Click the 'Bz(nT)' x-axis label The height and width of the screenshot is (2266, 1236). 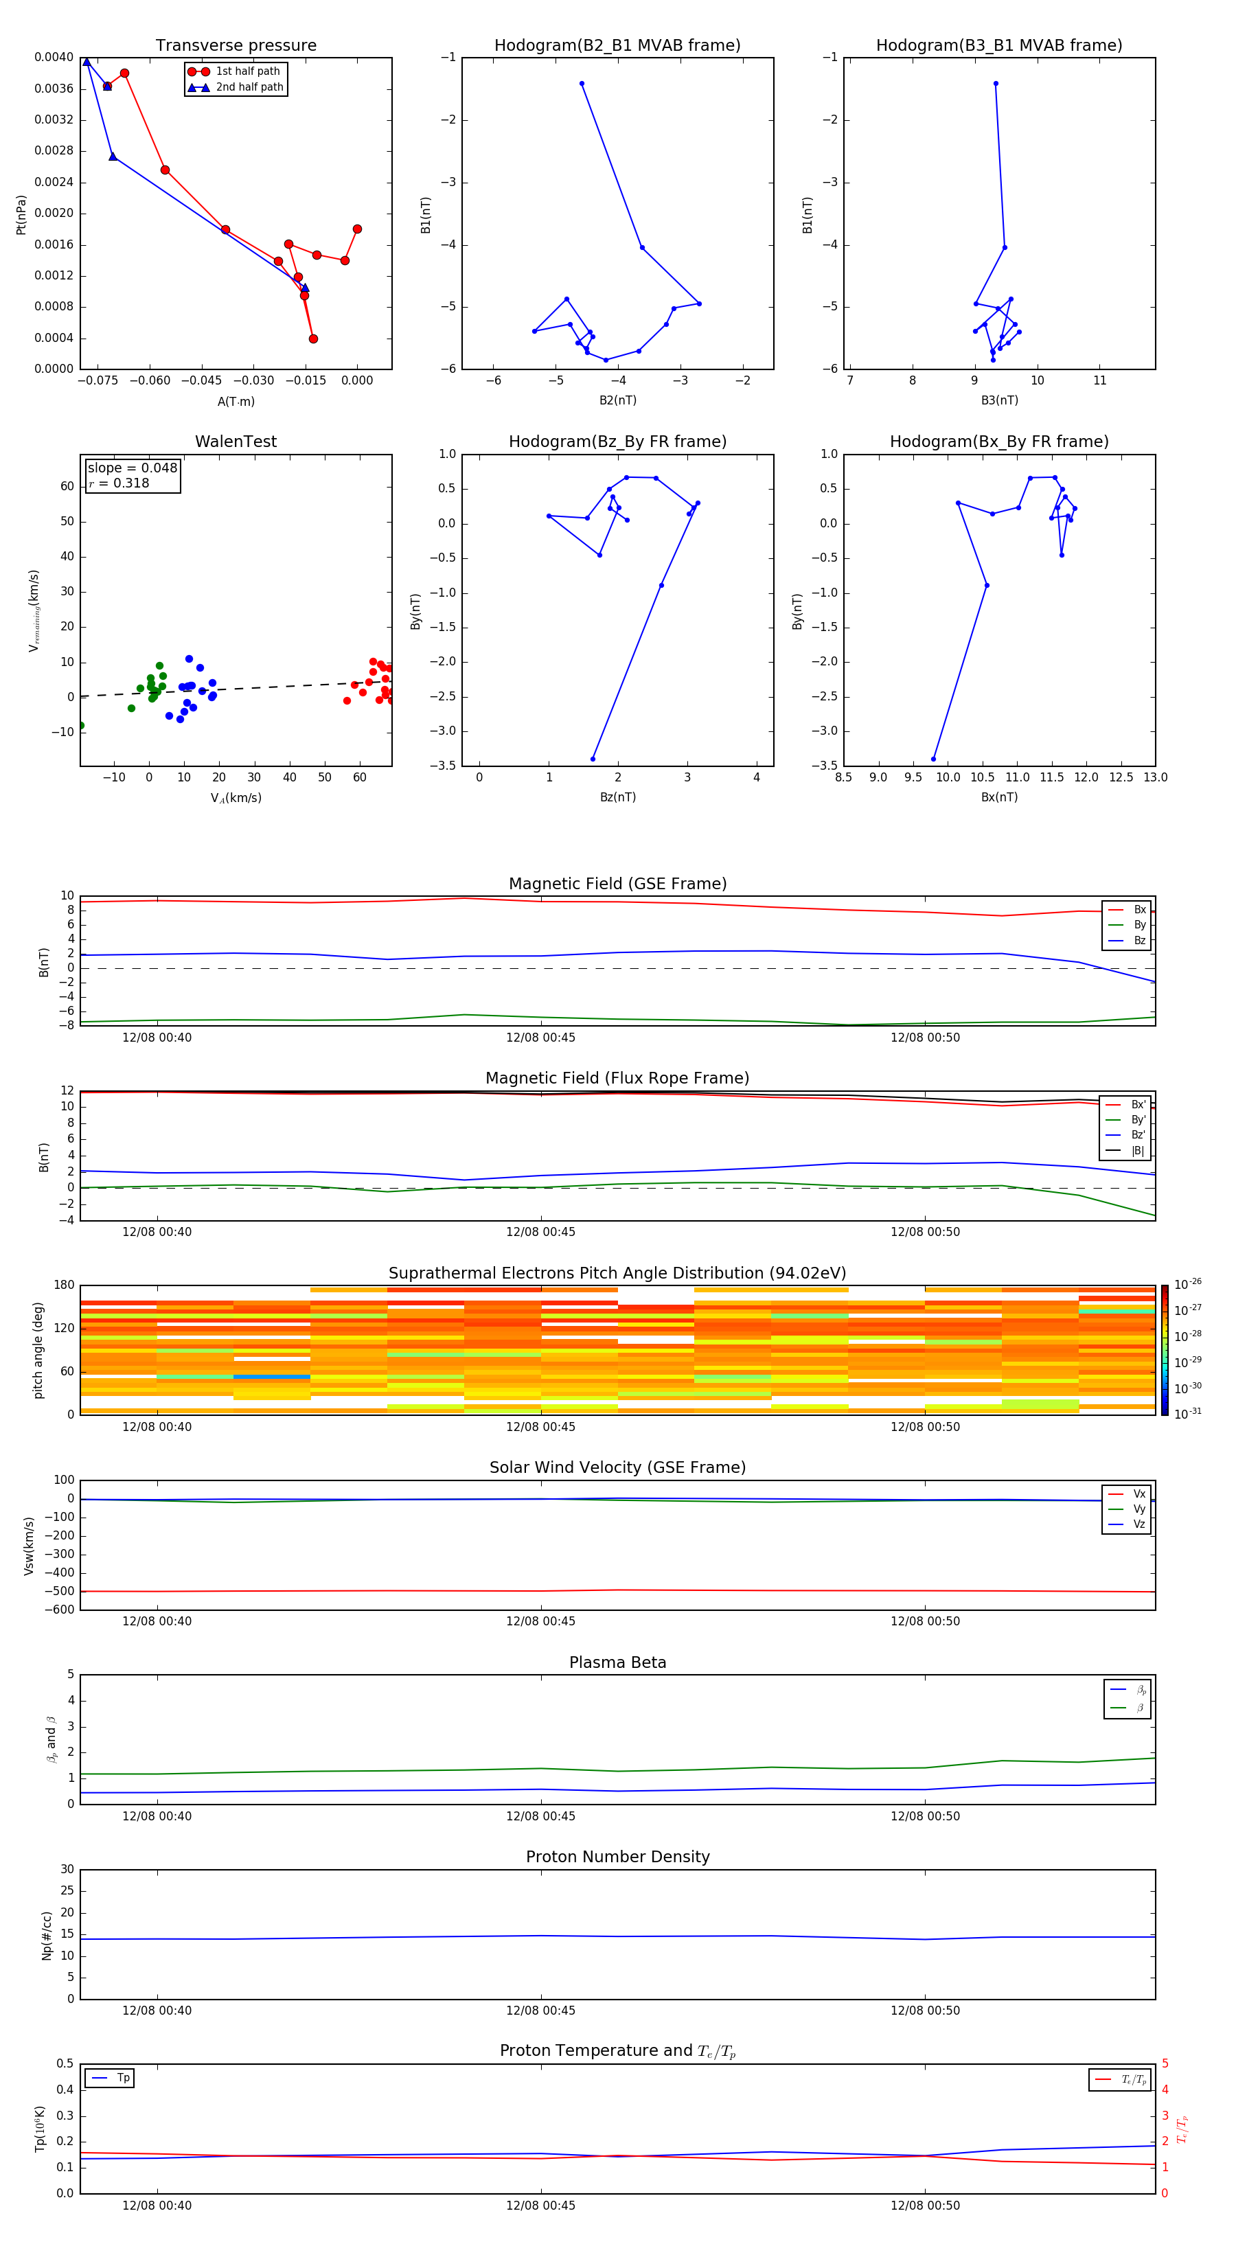click(617, 797)
